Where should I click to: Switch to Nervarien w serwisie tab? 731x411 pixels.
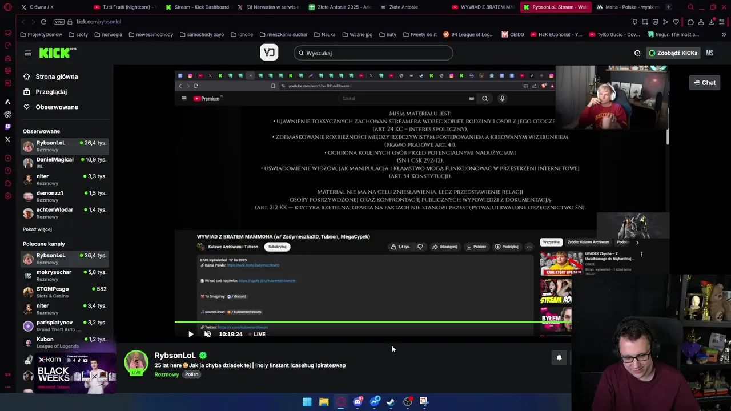click(x=268, y=7)
